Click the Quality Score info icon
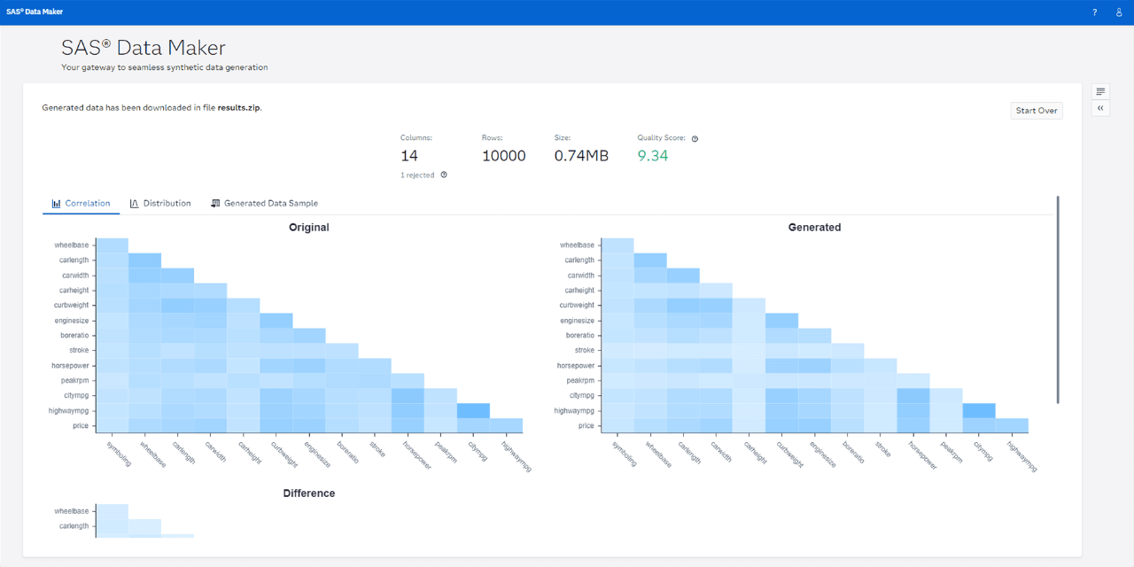Screen dimensions: 1134x567 tap(694, 138)
